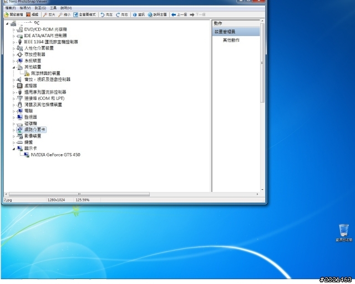The width and height of the screenshot is (355, 284).
Task: Zoom in with the 放大 button
Action: pyautogui.click(x=49, y=15)
